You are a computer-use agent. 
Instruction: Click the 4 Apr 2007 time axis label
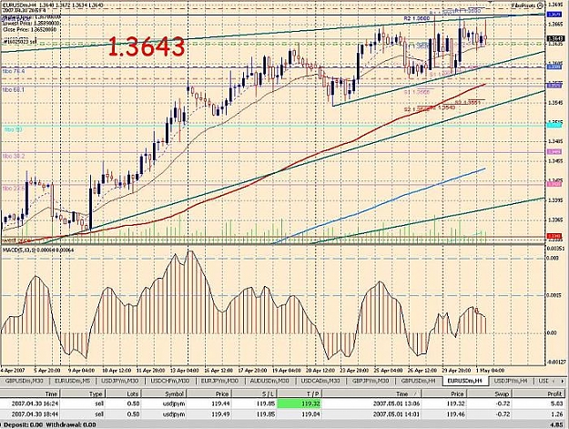point(13,371)
